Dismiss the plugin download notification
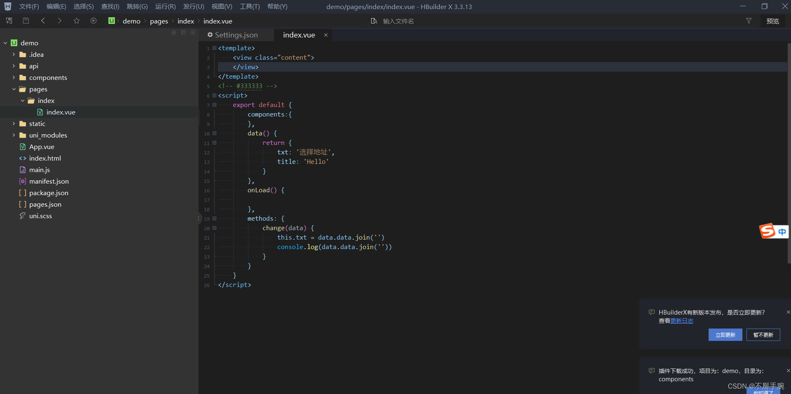The image size is (791, 394). click(788, 371)
